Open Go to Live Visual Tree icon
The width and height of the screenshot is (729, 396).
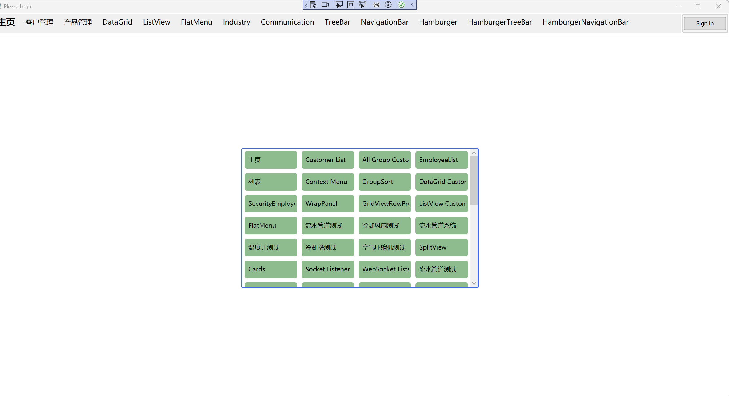[x=313, y=5]
